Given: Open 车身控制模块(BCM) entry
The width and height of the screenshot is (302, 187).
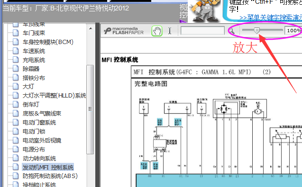Looking at the screenshot, I should pyautogui.click(x=48, y=42).
